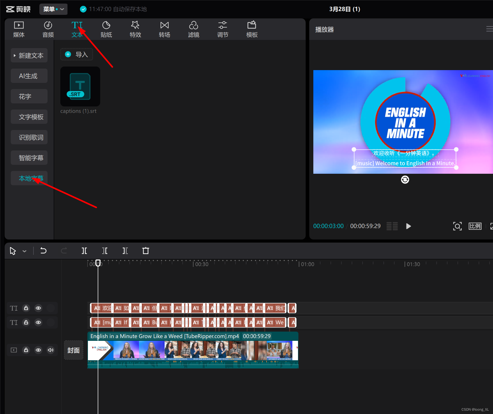493x414 pixels.
Task: Undo the last action
Action: point(43,251)
